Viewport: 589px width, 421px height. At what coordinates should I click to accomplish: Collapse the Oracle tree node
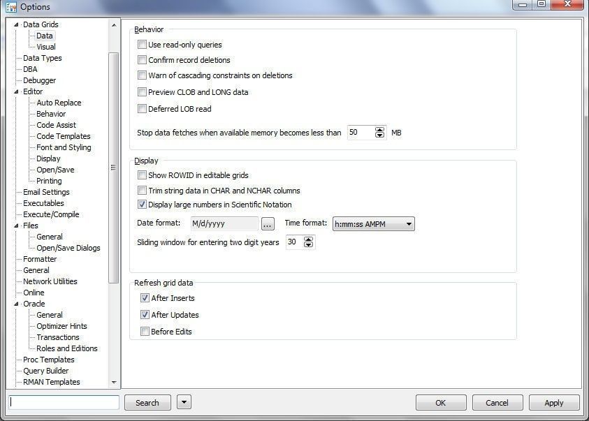tap(16, 304)
